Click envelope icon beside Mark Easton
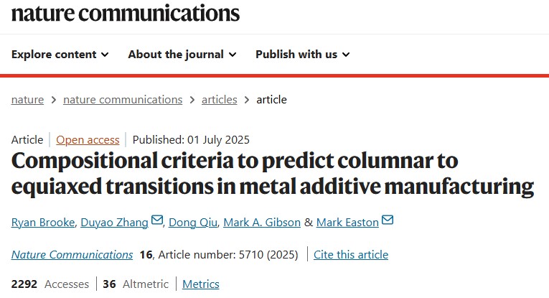The image size is (549, 298). click(388, 221)
